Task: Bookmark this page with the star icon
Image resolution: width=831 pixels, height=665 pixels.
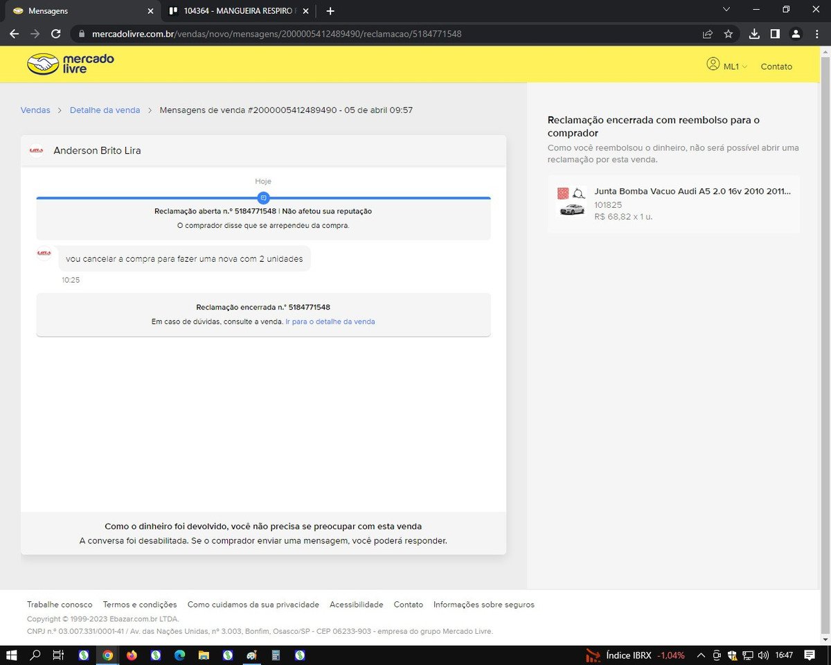Action: coord(729,34)
